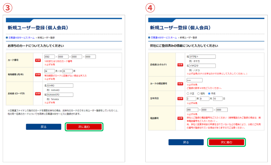The width and height of the screenshot is (271, 165).
Task: Click the 16桁または12桁のカード番号 hint text
Action: [x=58, y=61]
